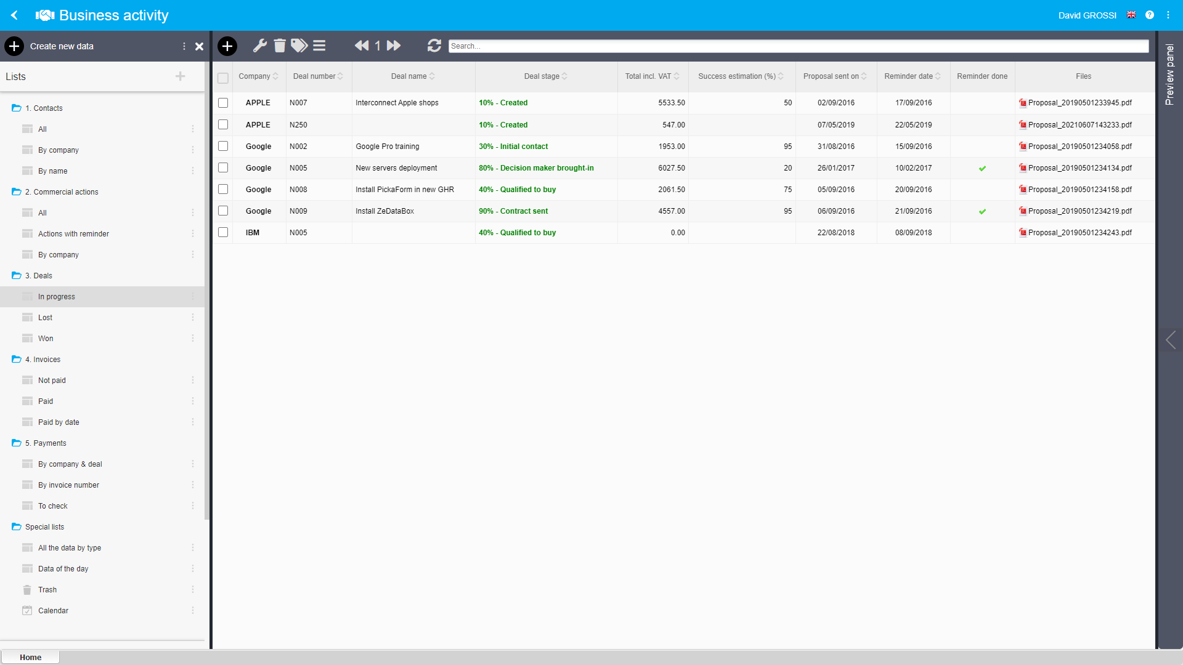Collapse the 3. Deals folder

[17, 276]
